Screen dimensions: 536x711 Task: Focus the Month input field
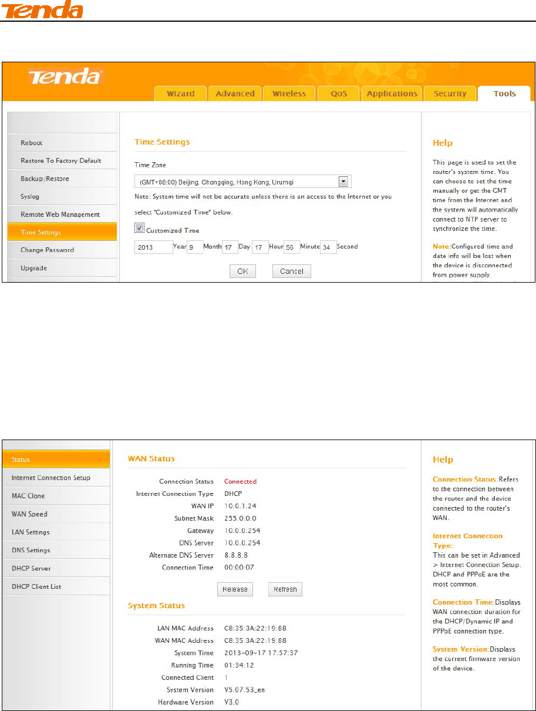[195, 247]
